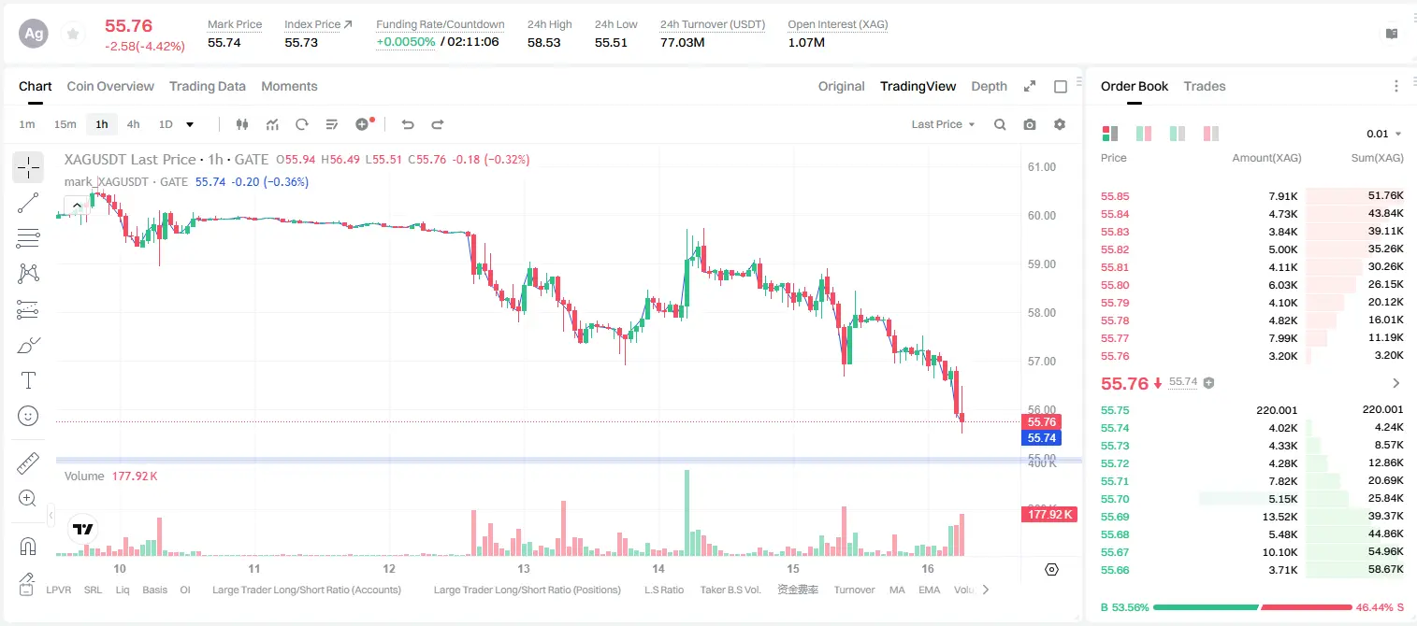Expand the order book 0.01 precision dropdown
The image size is (1417, 626).
click(1384, 134)
